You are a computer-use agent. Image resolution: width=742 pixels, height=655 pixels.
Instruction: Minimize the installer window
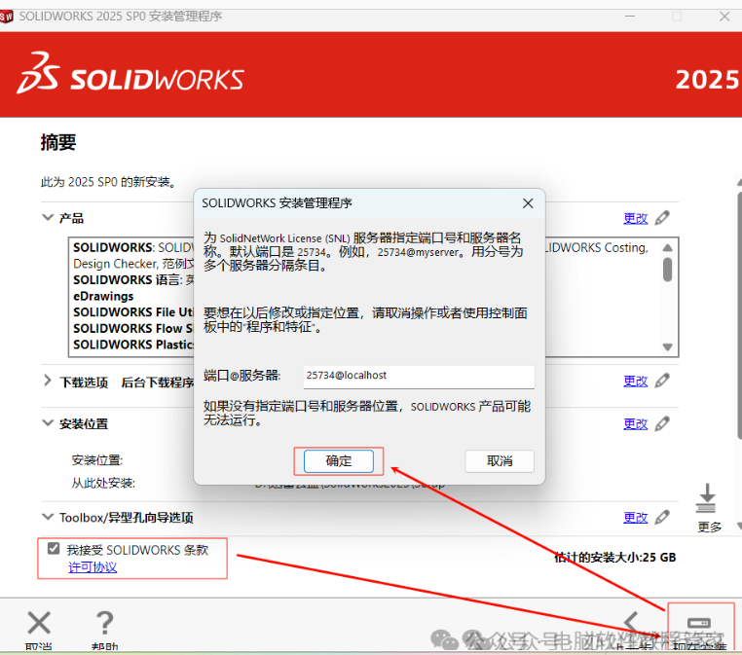click(x=629, y=17)
